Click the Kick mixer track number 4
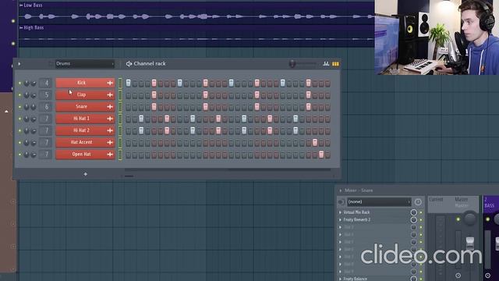The image size is (499, 281). (45, 84)
